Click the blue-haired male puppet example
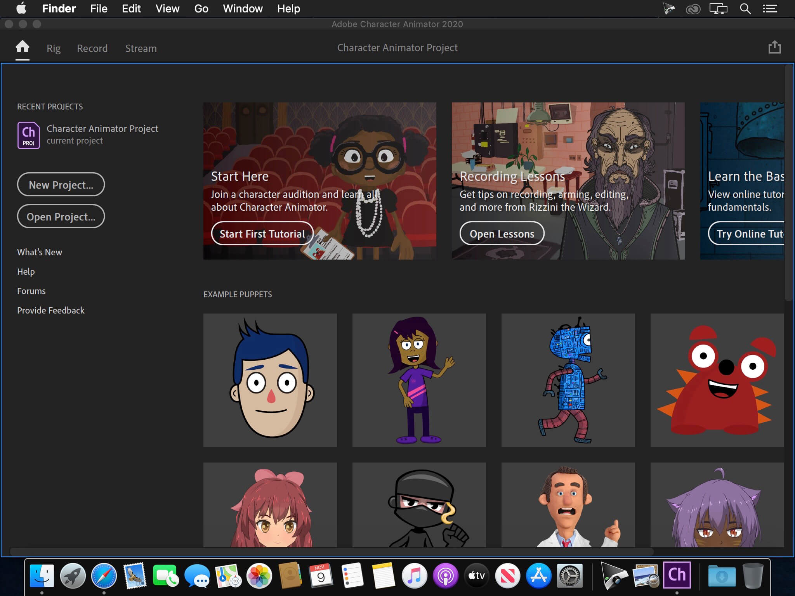Screen dimensions: 795x596 [x=271, y=380]
